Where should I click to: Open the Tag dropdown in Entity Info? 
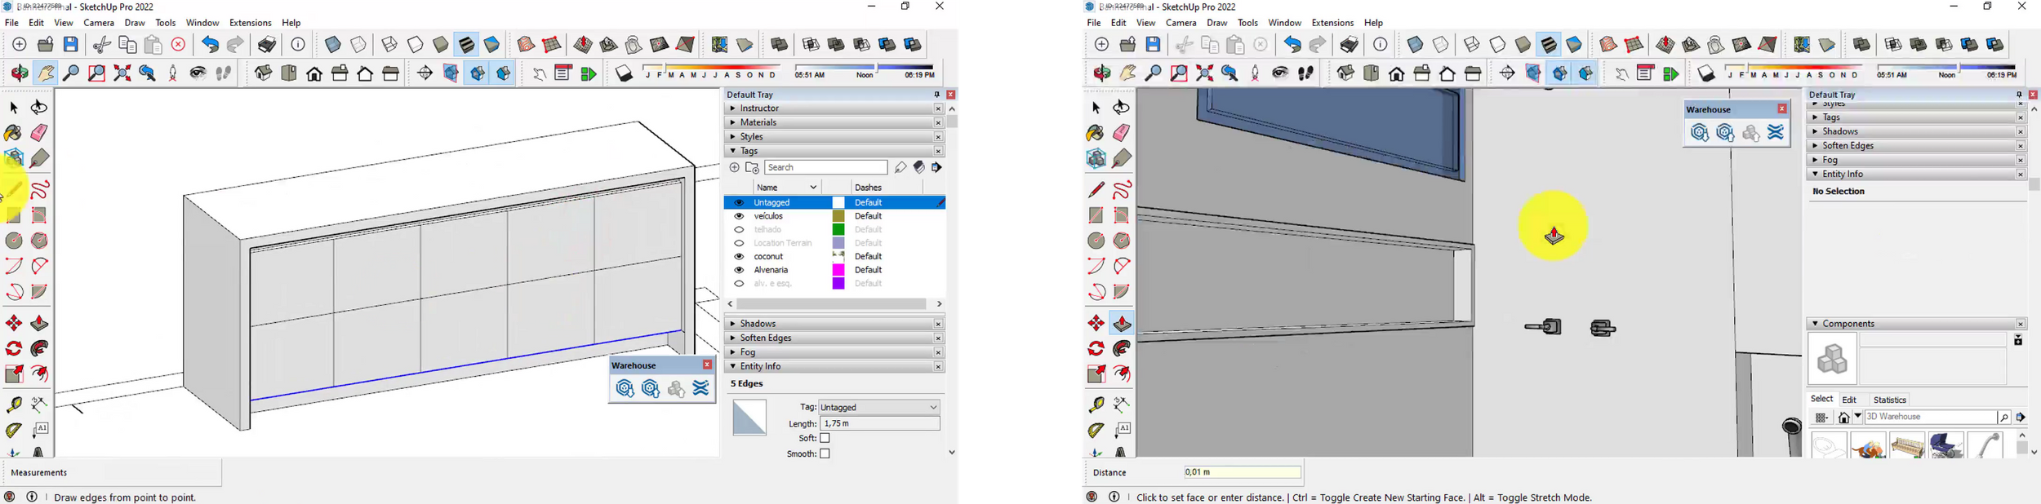(878, 407)
